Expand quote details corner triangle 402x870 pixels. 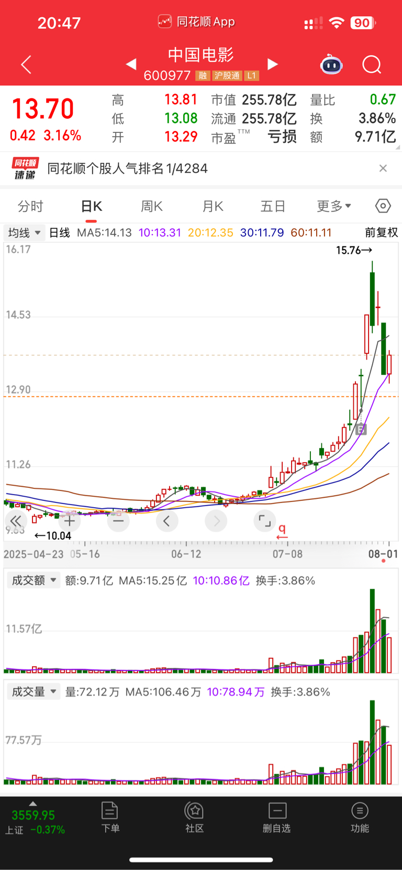[398, 148]
